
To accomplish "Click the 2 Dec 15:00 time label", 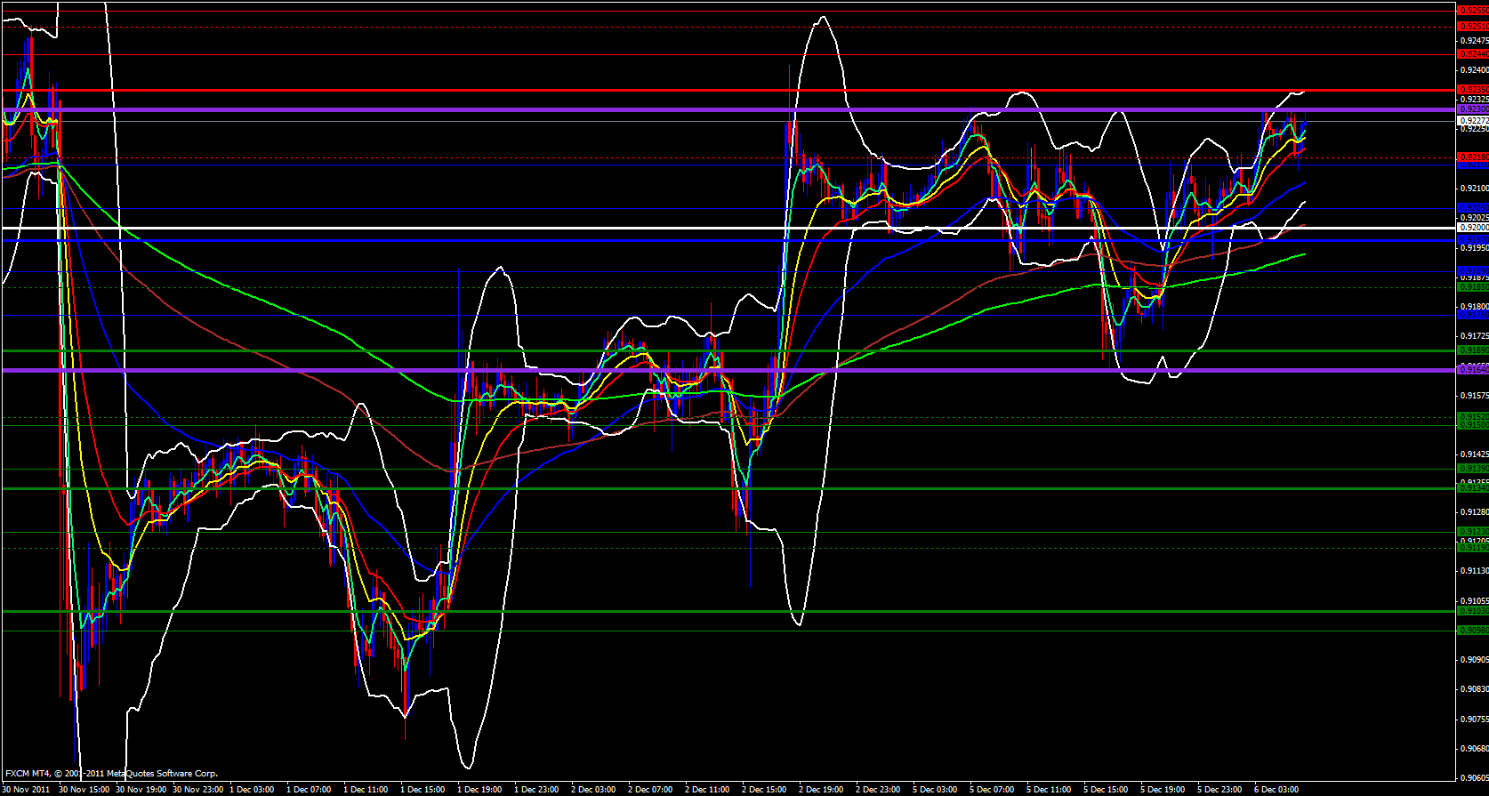I will pos(763,789).
